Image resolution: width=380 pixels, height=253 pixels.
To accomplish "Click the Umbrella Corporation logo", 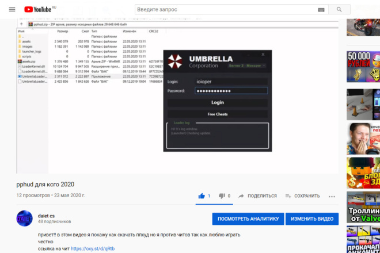I will (x=175, y=62).
